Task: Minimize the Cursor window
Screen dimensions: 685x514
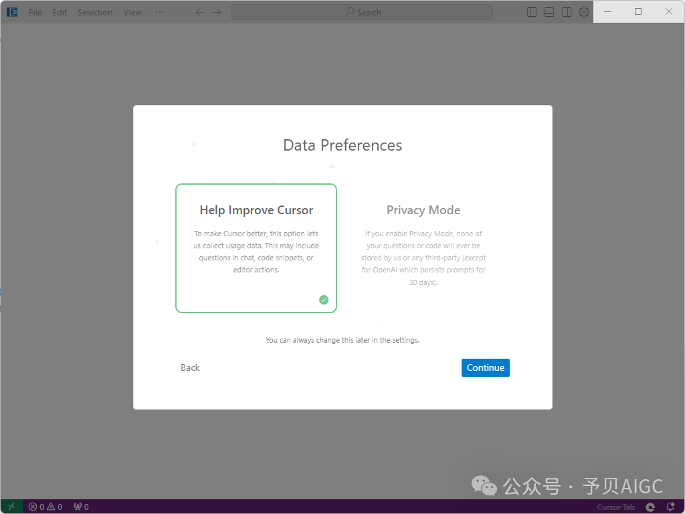Action: (x=607, y=12)
